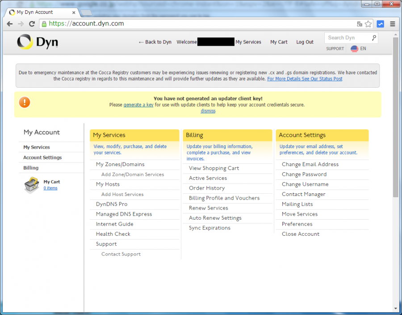Click Log Out in top navigation
This screenshot has height=315, width=402.
click(305, 42)
